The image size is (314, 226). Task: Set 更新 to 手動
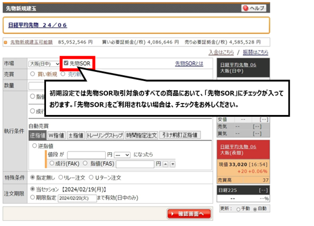click(x=238, y=209)
